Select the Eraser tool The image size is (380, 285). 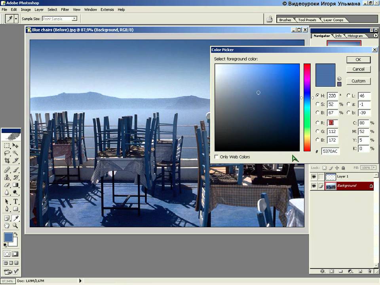pyautogui.click(x=7, y=185)
